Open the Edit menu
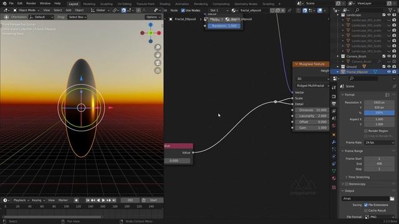399x224 pixels. point(20,4)
